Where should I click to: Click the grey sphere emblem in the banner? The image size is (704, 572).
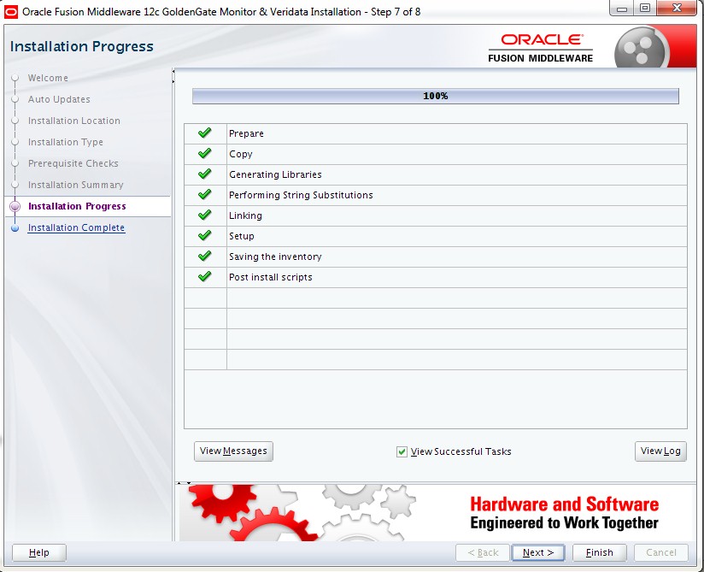coord(641,48)
